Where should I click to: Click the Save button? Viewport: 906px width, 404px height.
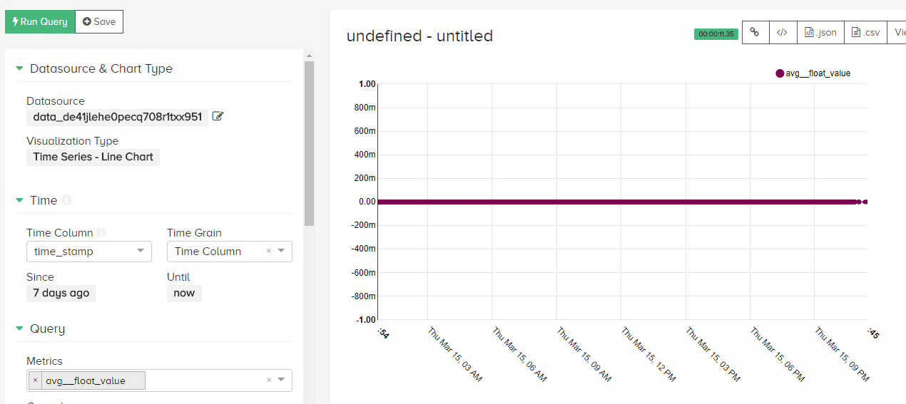pyautogui.click(x=99, y=21)
